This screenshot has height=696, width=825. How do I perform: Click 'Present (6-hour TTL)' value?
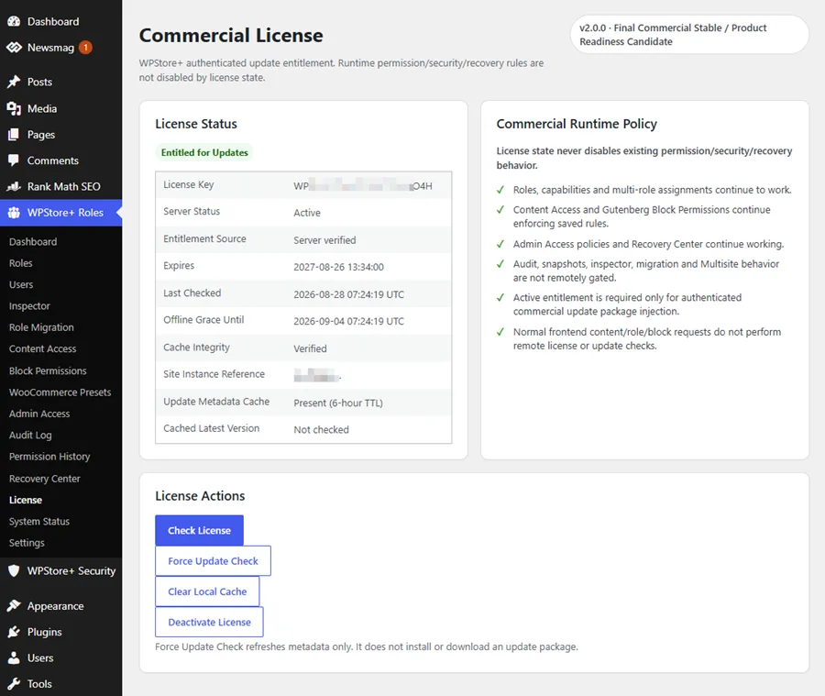point(338,403)
